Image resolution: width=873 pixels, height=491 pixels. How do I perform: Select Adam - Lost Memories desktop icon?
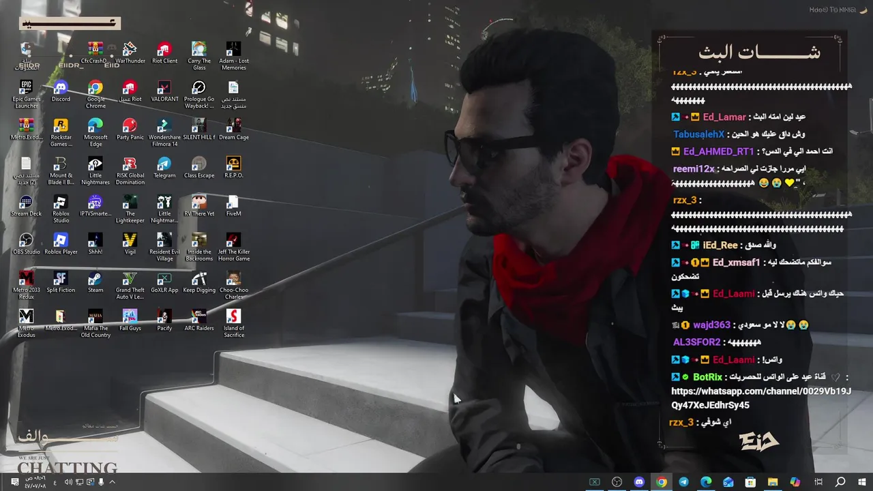(x=233, y=56)
